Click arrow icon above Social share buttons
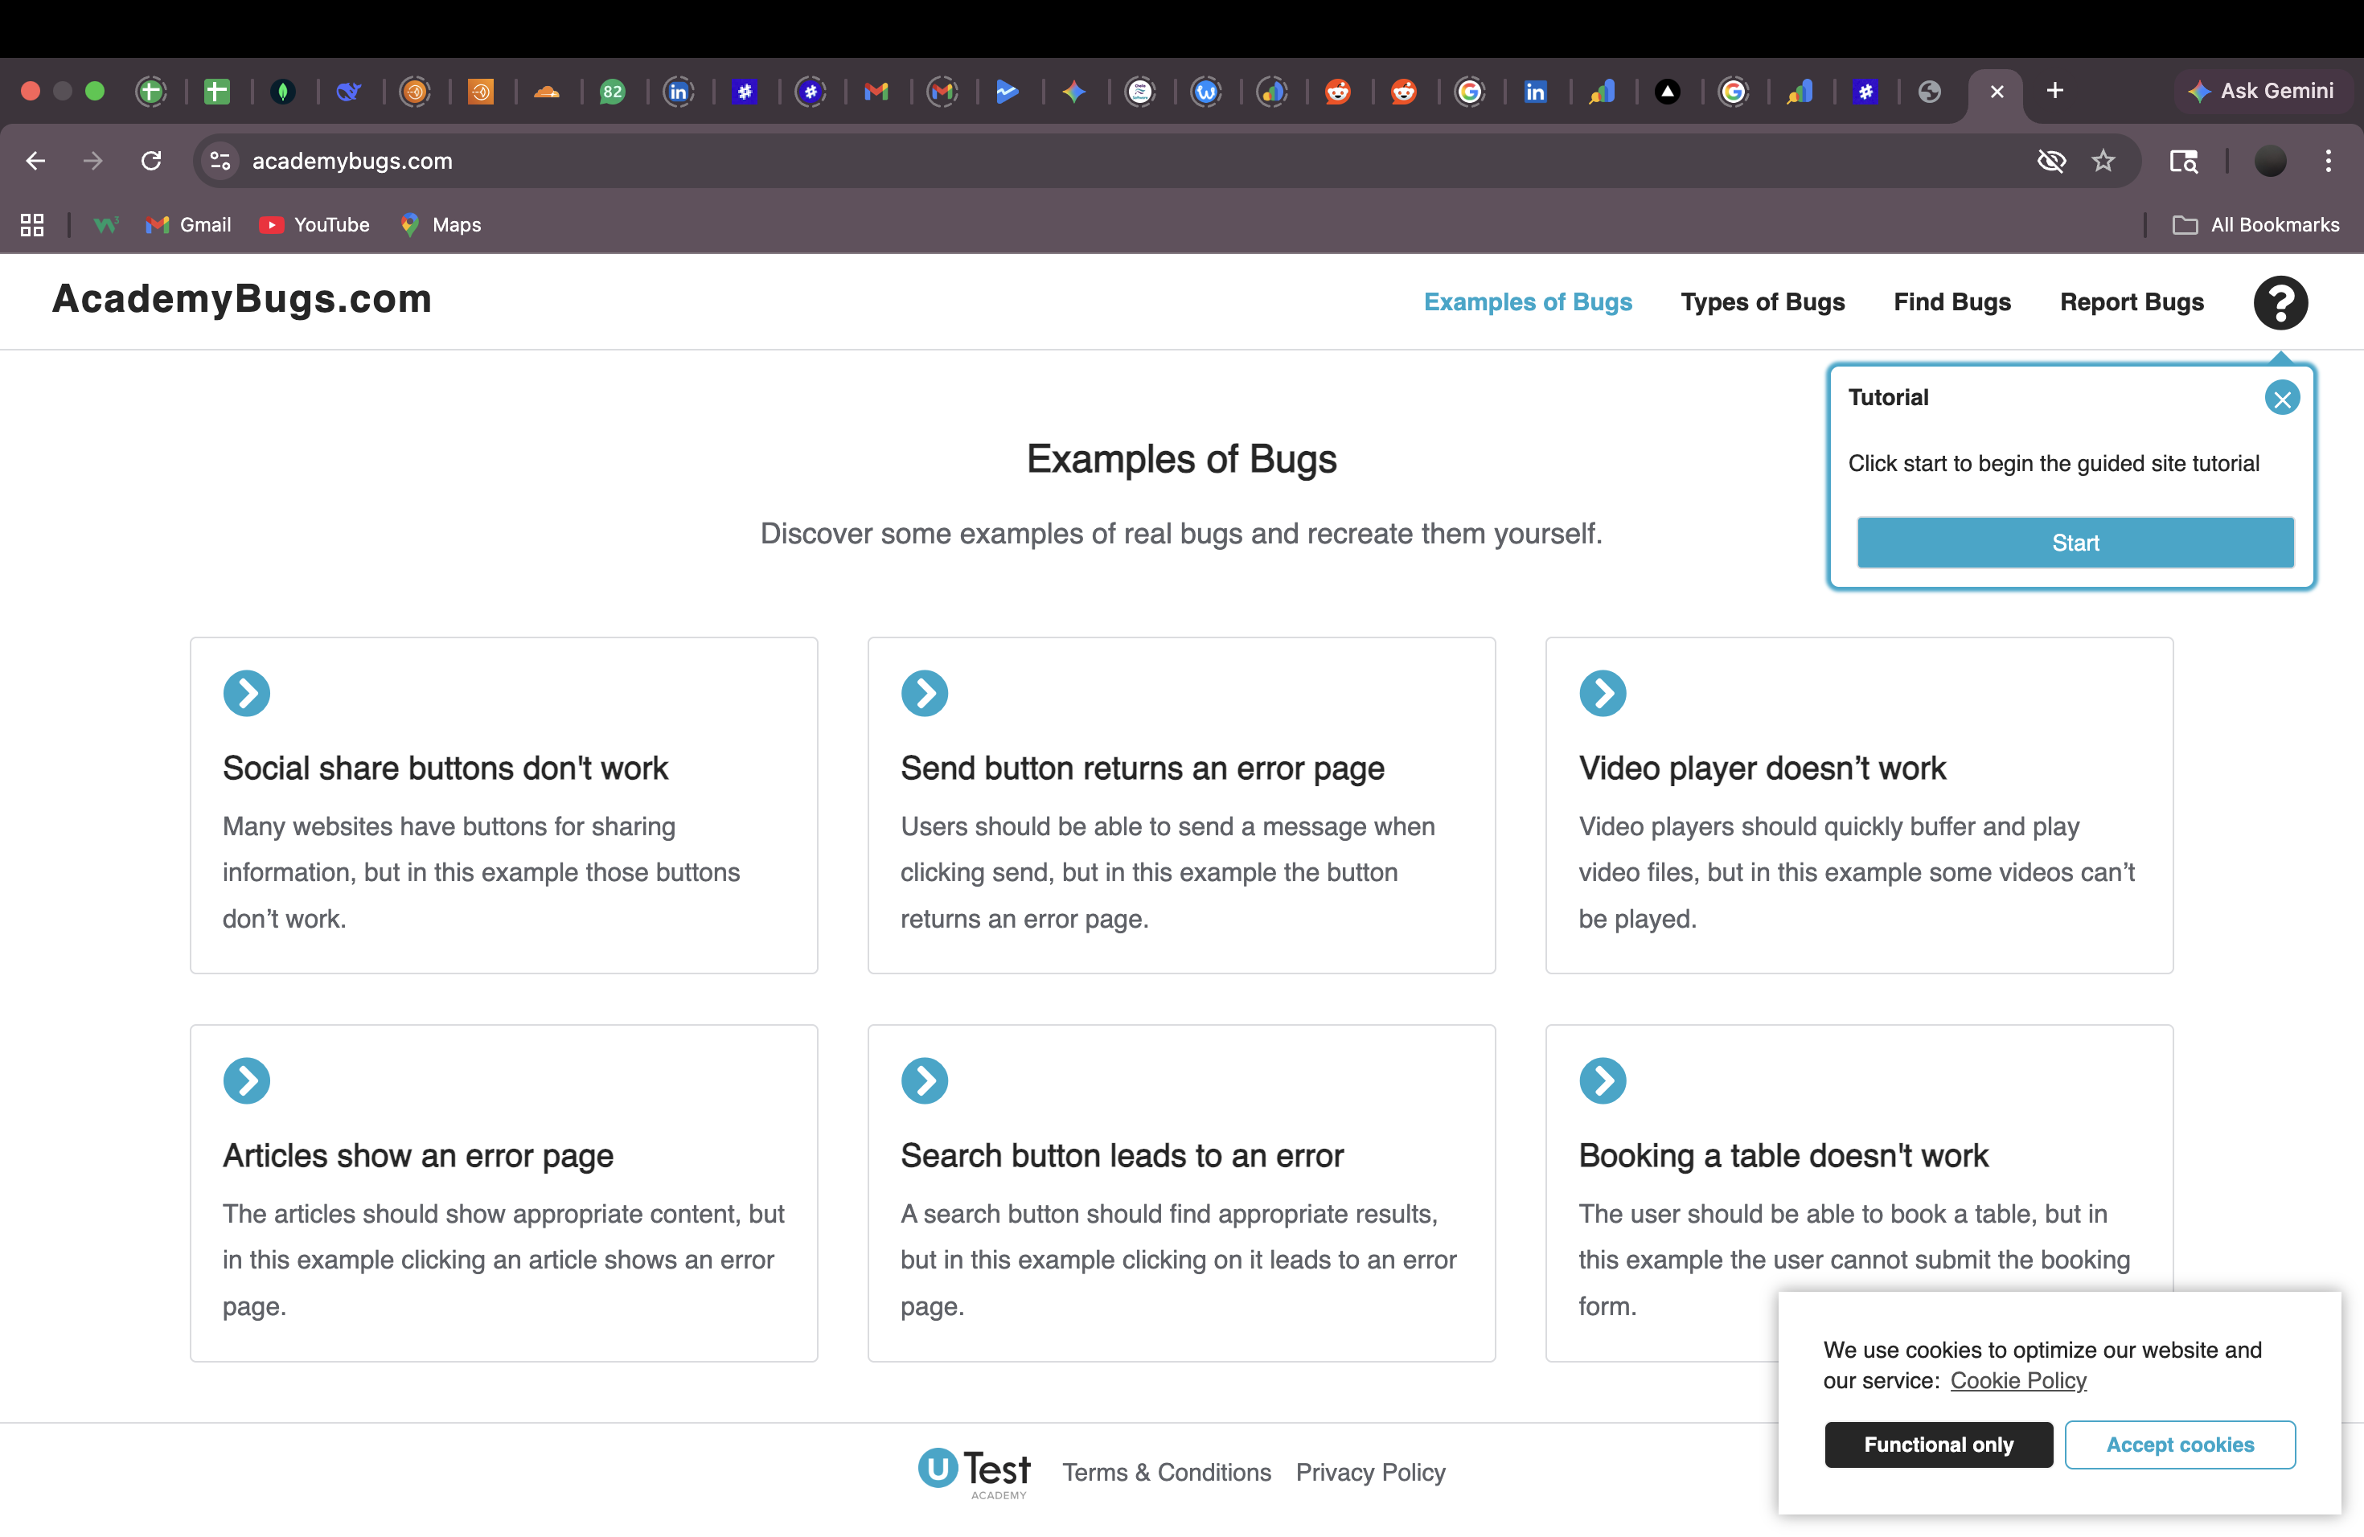2364x1537 pixels. click(x=246, y=693)
